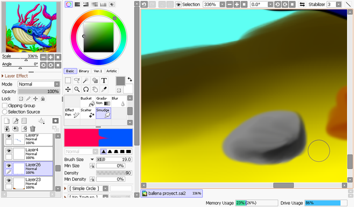
Task: Hide Layer4 using its eye icon
Action: [x=9, y=150]
